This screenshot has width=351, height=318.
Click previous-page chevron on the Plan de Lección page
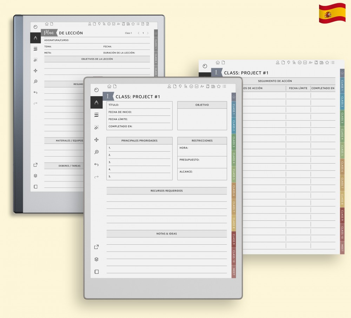(x=138, y=33)
